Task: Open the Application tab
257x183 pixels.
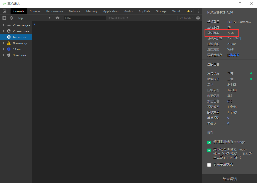Action: (x=111, y=11)
